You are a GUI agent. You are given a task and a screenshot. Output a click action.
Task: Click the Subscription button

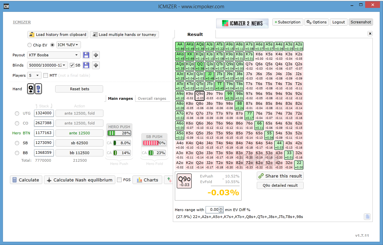click(x=288, y=22)
